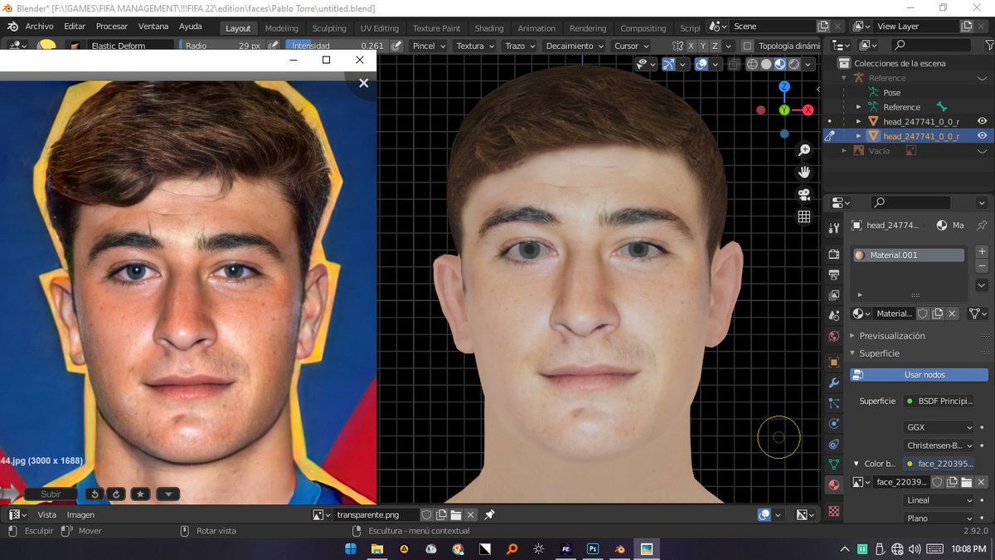Switch to the Shading workspace tab

[489, 28]
